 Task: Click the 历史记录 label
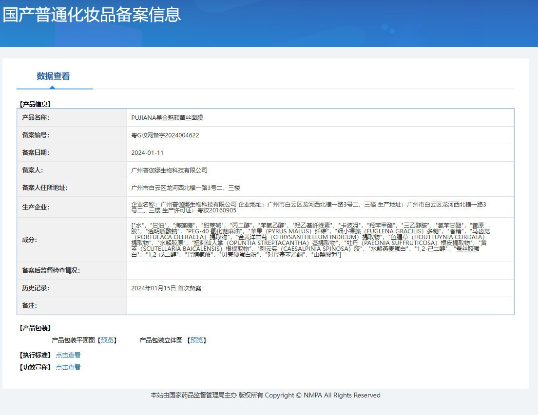pyautogui.click(x=36, y=288)
